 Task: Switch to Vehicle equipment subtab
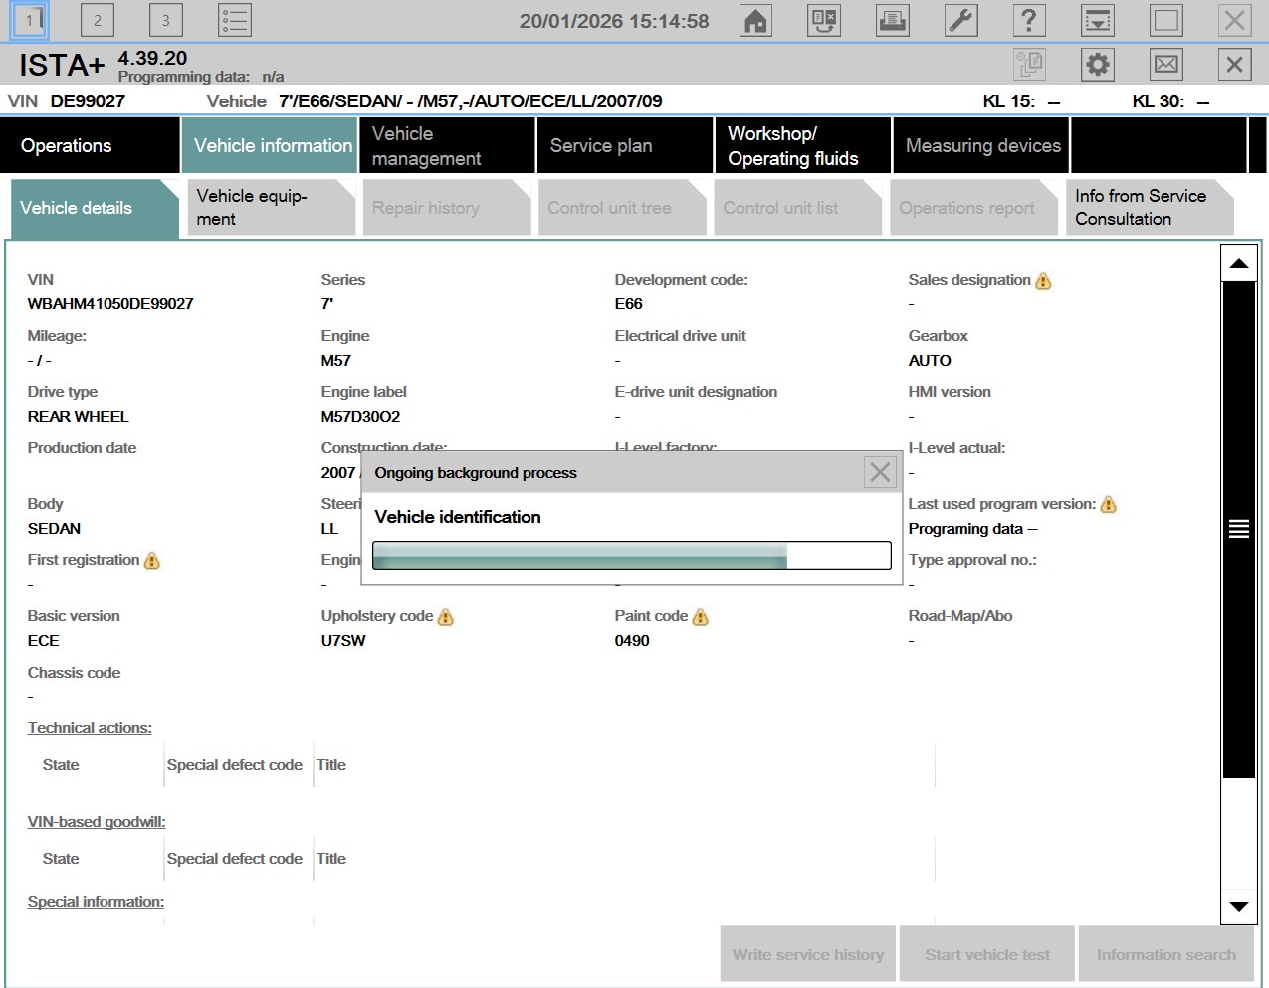(x=269, y=208)
